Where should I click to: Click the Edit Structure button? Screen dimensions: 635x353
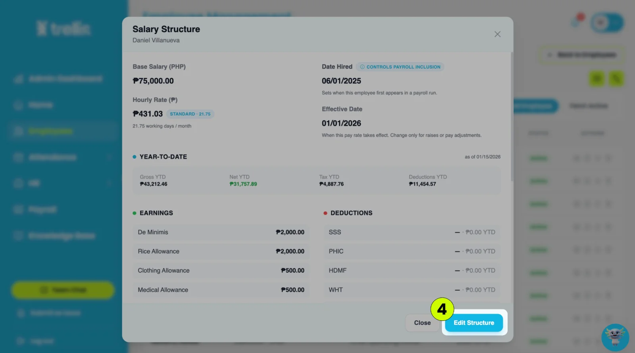pos(474,323)
